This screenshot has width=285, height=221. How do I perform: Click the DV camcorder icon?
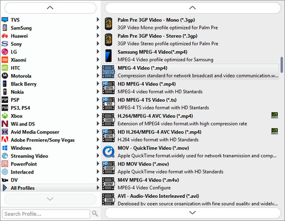5,180
